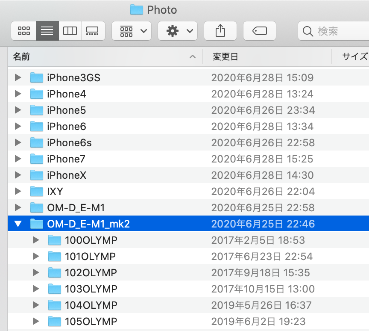The height and width of the screenshot is (331, 369).
Task: Click the name text OM-D_E-M1_mk2
Action: coord(88,224)
